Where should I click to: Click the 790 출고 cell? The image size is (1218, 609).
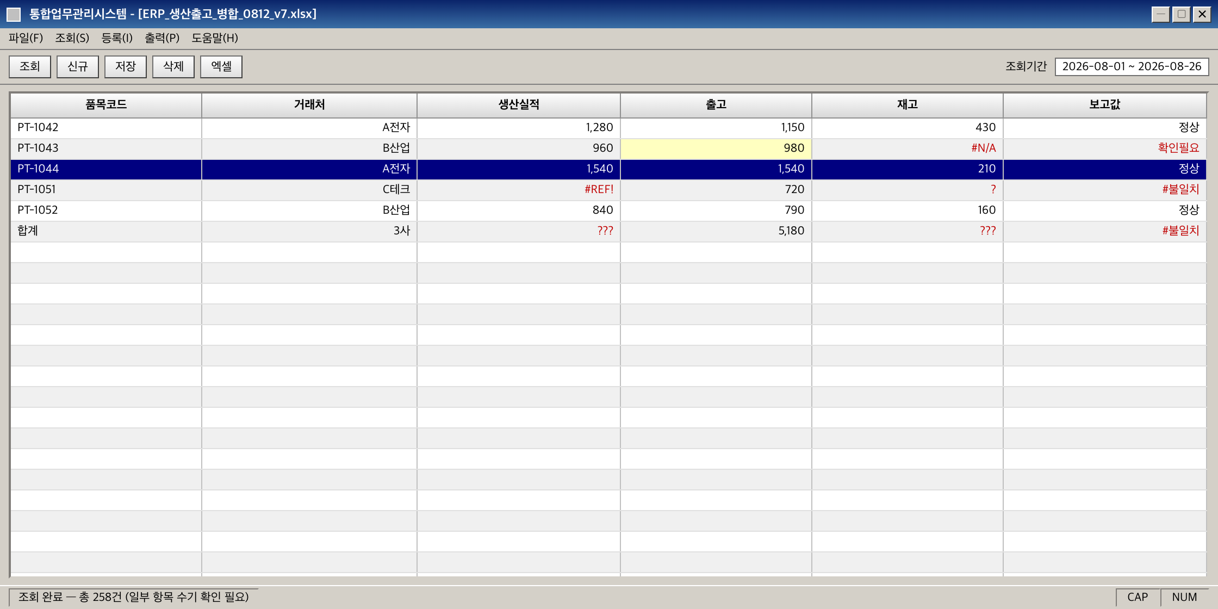[x=716, y=210]
